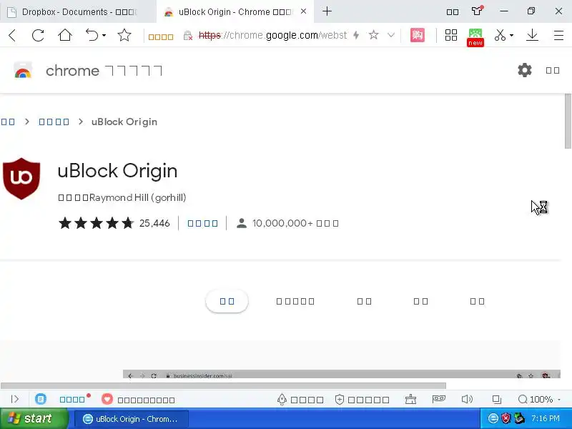Click the second breadcrumb link before uBlock Origin
Viewport: 572px width, 429px height.
tap(54, 122)
